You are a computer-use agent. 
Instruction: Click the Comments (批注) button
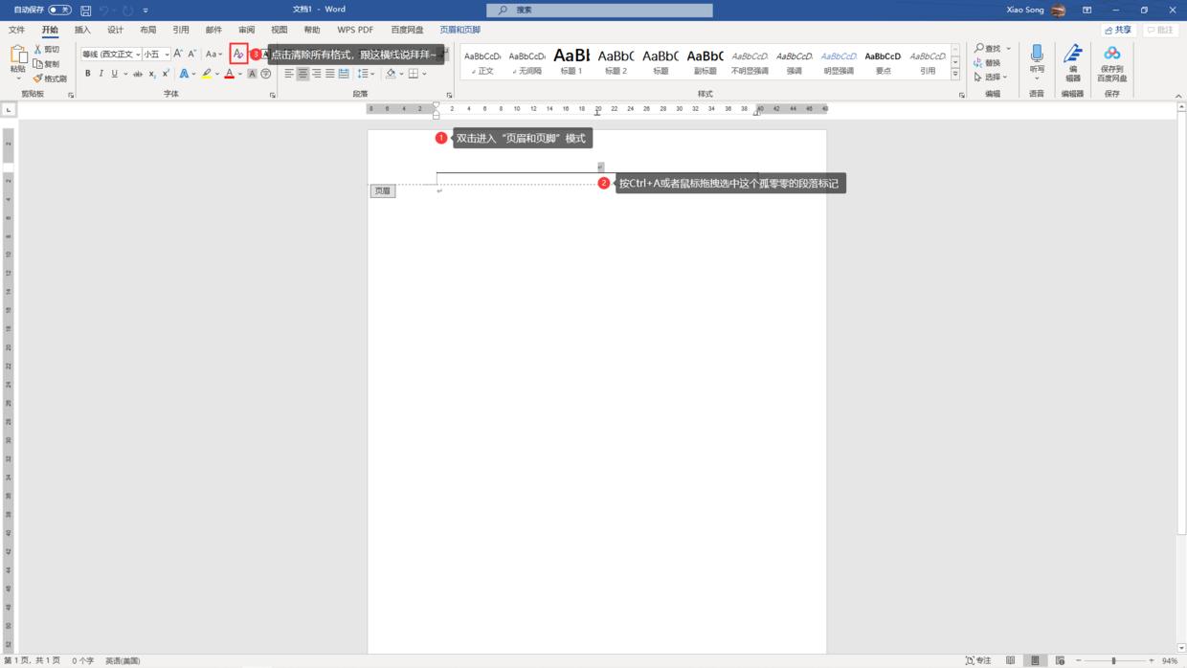1159,30
